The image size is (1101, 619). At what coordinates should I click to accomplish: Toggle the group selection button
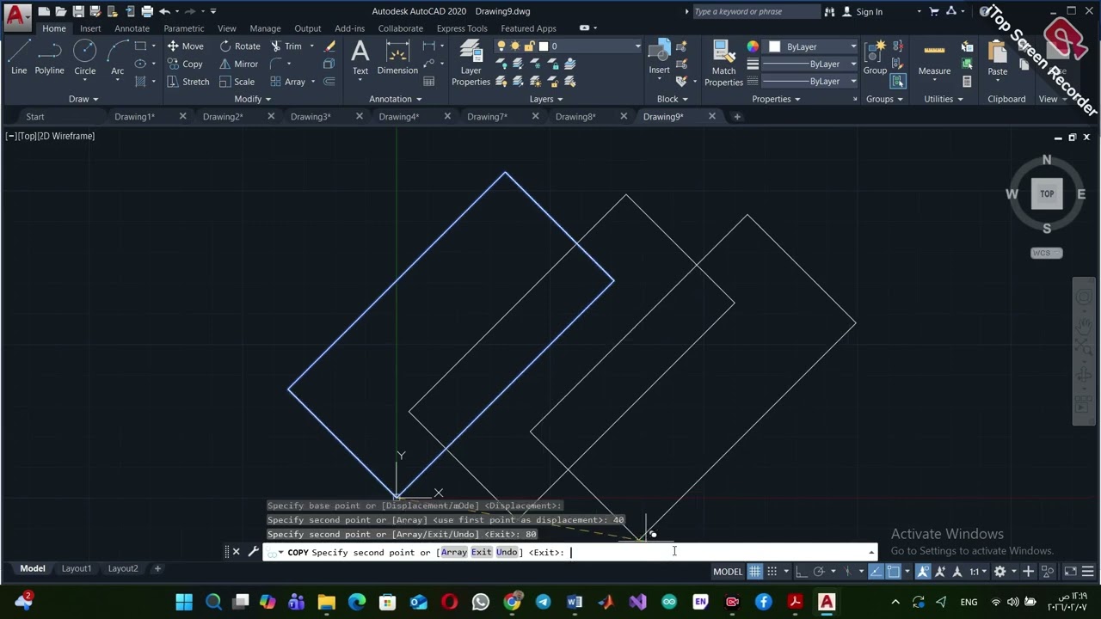pyautogui.click(x=898, y=82)
